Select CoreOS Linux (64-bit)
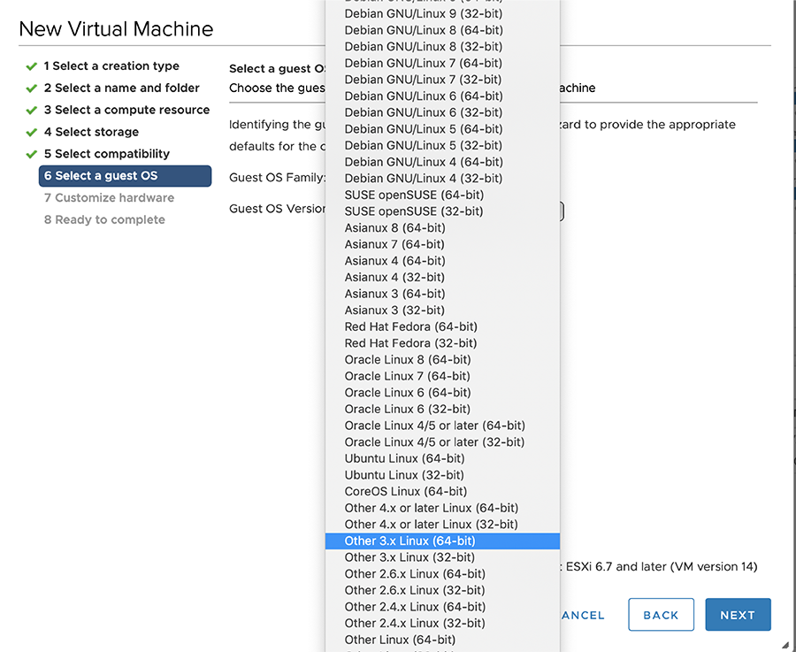This screenshot has height=652, width=796. (442, 492)
